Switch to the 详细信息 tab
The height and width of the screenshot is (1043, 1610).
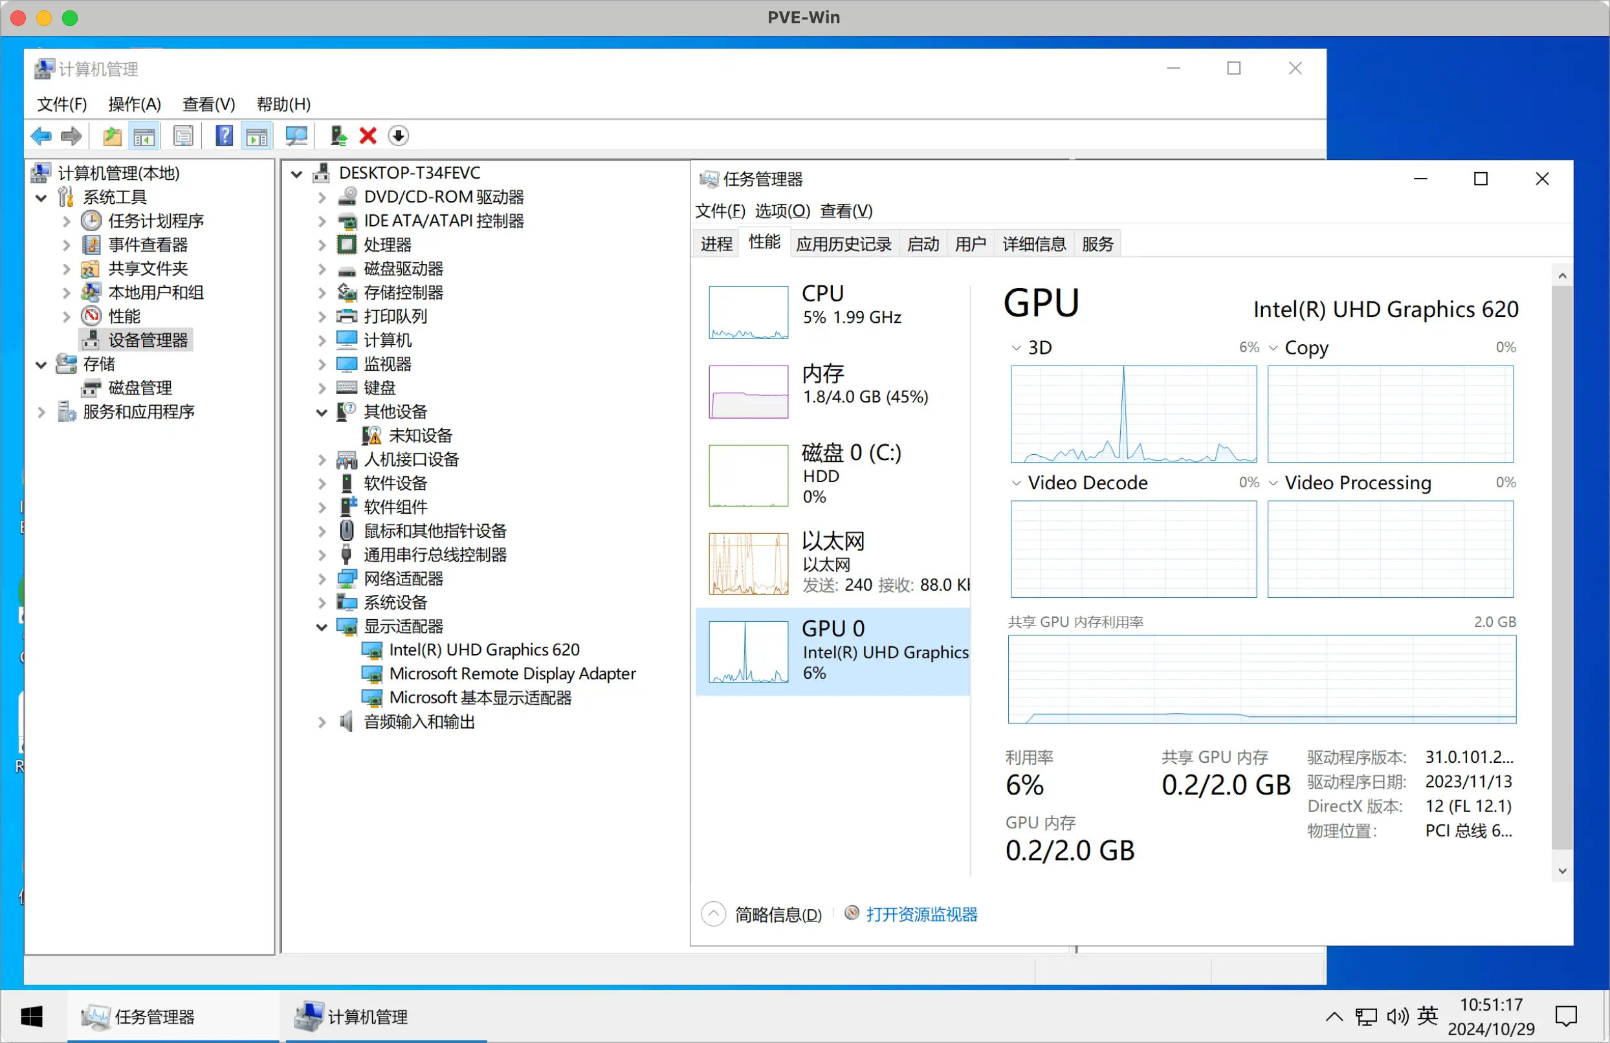click(1033, 244)
